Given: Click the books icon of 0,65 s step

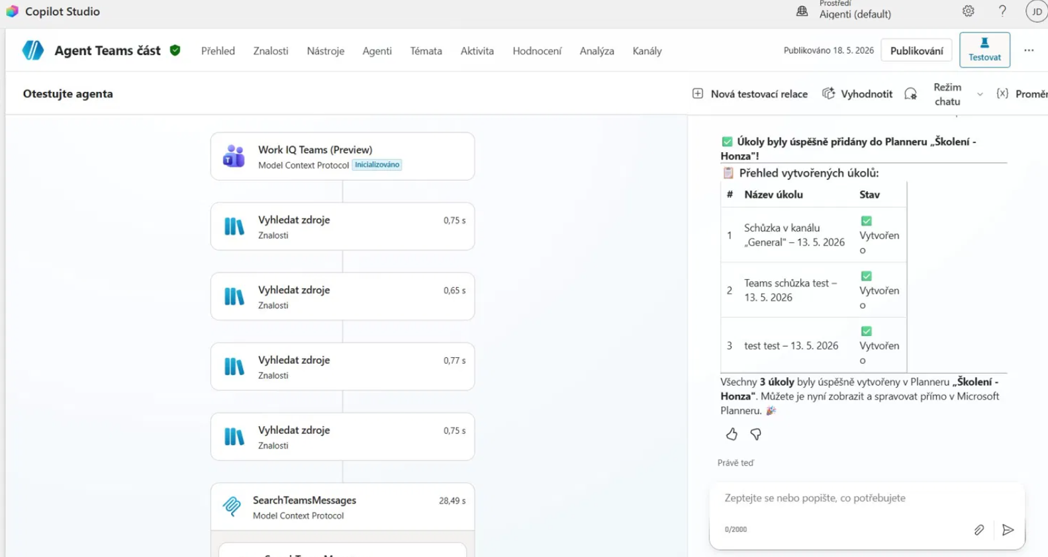Looking at the screenshot, I should (x=234, y=296).
